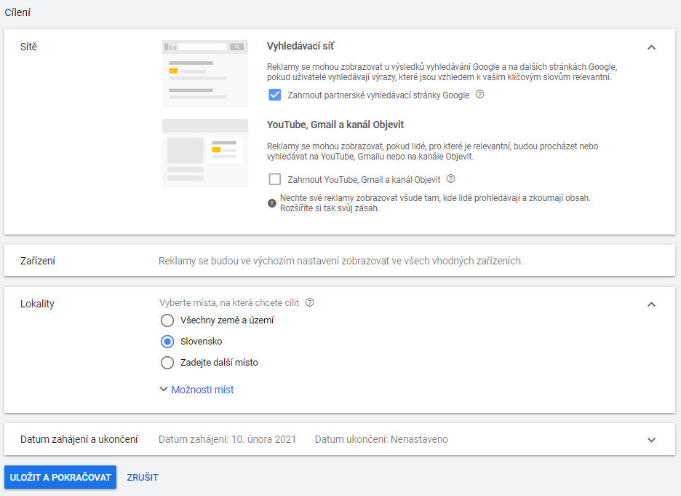Select the 'Slovensko' radio option

(x=167, y=342)
